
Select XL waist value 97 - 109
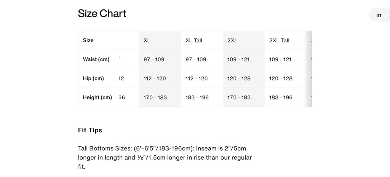coord(154,59)
